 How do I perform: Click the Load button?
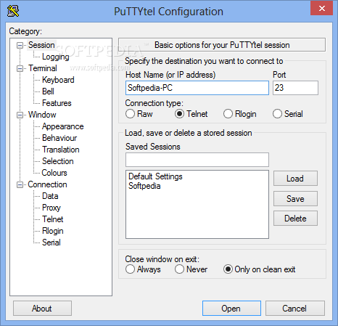[x=295, y=179]
